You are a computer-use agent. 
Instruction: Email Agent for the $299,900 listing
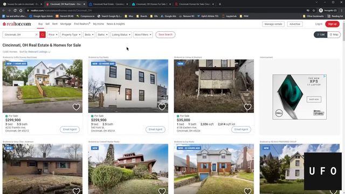click(x=70, y=129)
